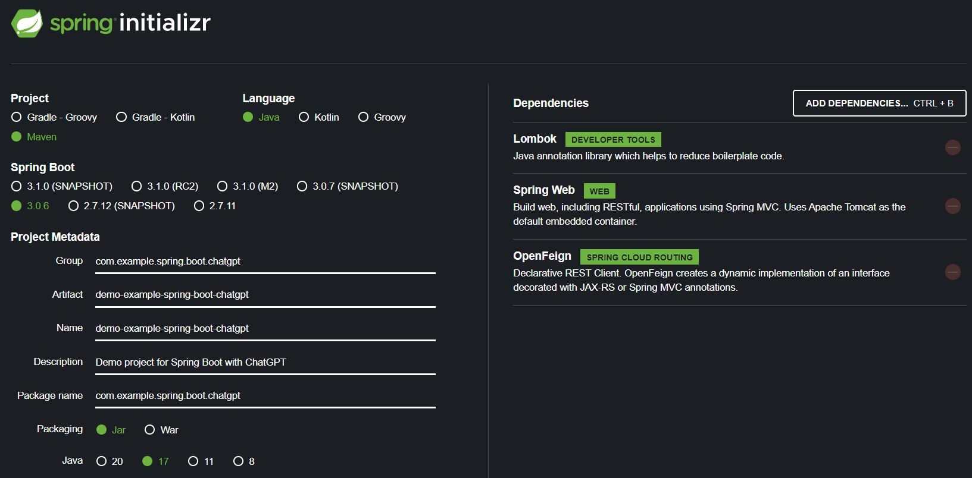Select Spring Boot 3.1.0 (SNAPSHOT)
This screenshot has height=478, width=972.
coord(62,186)
